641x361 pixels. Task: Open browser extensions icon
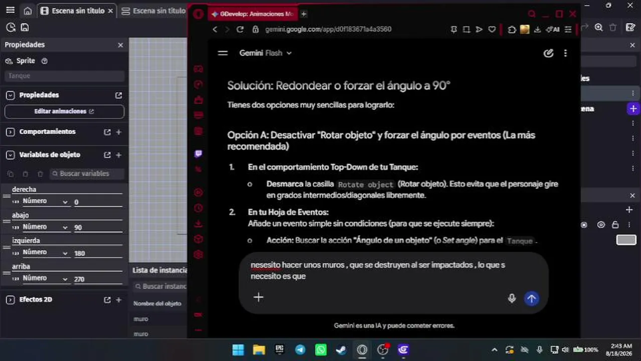click(x=512, y=30)
